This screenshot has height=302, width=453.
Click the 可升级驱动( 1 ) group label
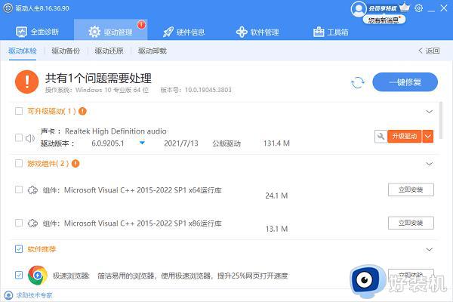(51, 111)
